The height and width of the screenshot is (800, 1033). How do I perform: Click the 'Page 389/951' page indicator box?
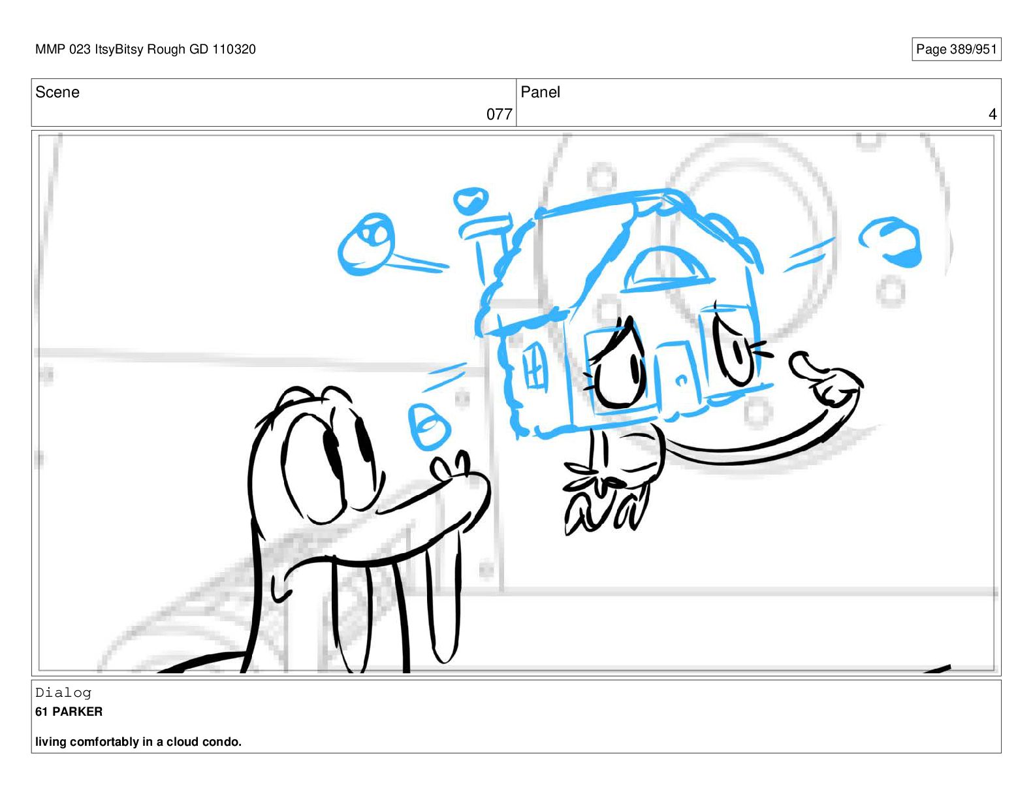click(956, 49)
